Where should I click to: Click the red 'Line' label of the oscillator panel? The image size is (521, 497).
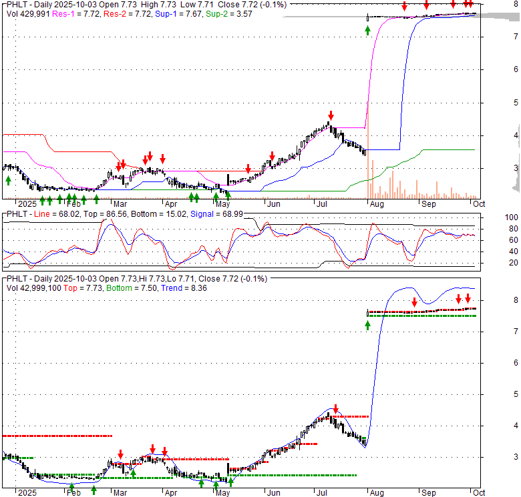pyautogui.click(x=42, y=214)
